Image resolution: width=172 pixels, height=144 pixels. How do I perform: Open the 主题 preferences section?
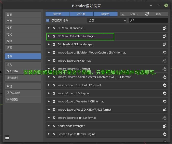(23, 21)
